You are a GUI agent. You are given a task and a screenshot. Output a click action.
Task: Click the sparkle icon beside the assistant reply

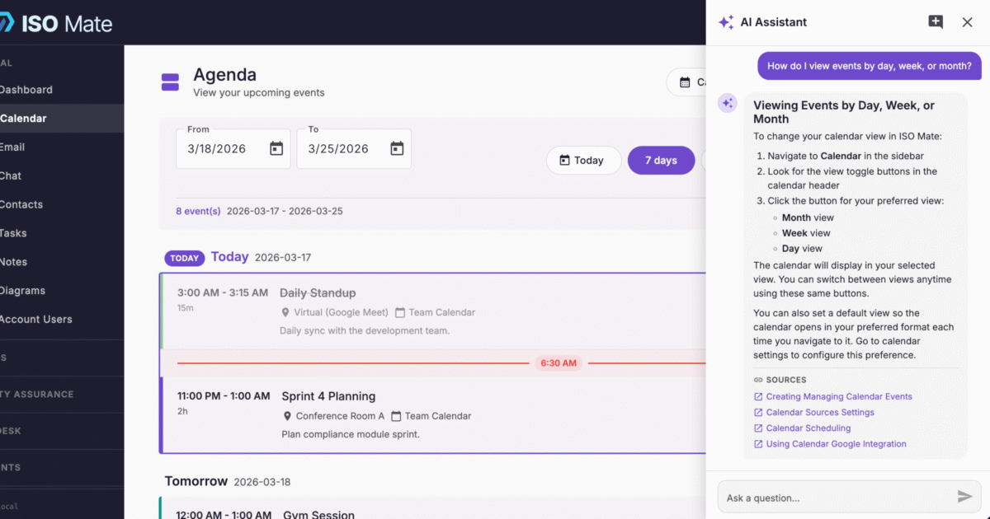[x=727, y=102]
